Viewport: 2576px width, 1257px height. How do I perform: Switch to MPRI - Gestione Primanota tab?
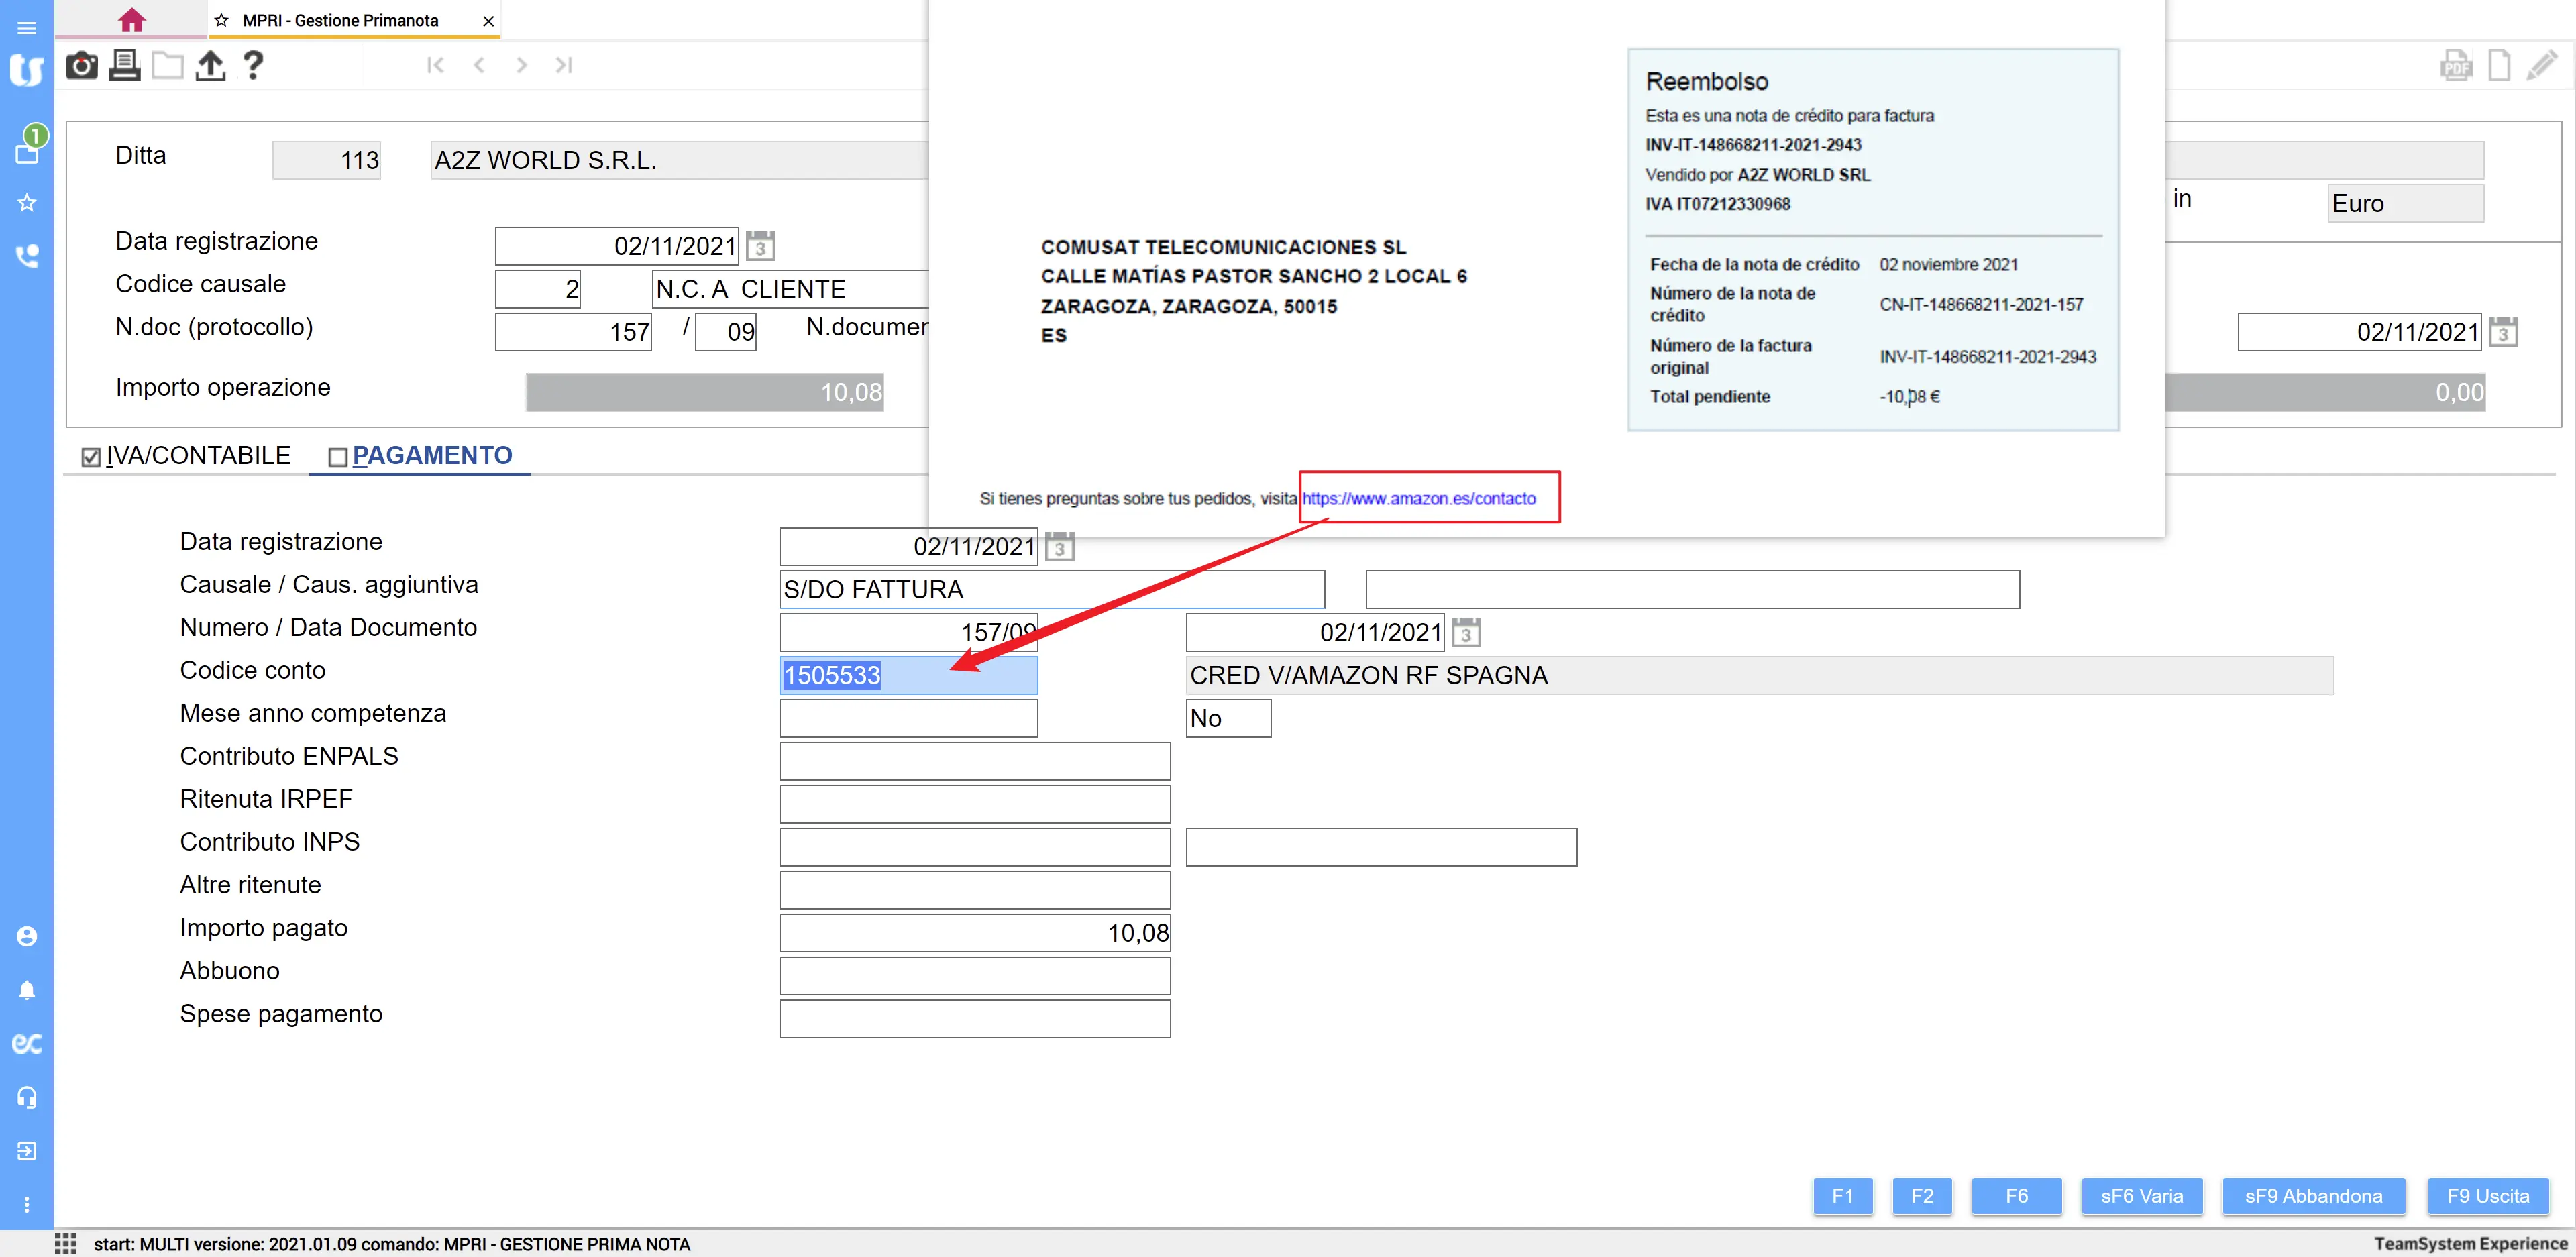pos(340,20)
